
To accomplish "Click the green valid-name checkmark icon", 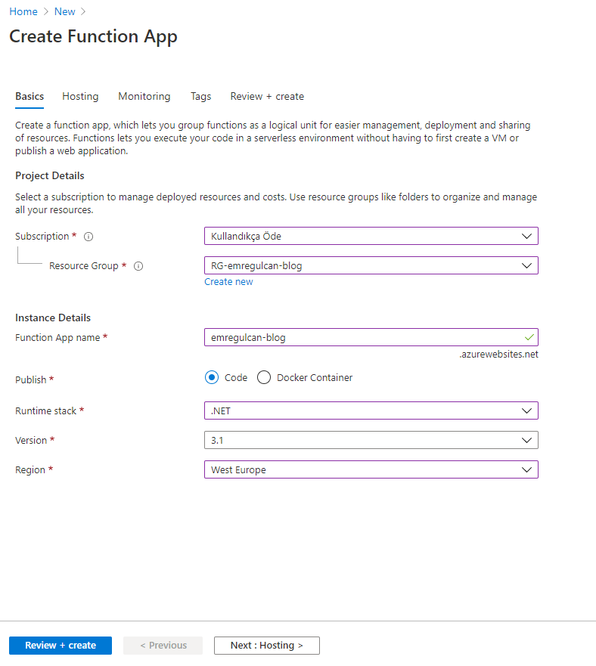I will (529, 337).
